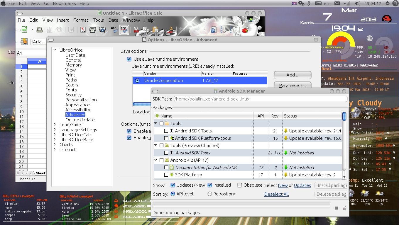This screenshot has height=225, width=399.
Task: Click the New spreadsheet icon in Calc toolbar
Action: [x=24, y=30]
